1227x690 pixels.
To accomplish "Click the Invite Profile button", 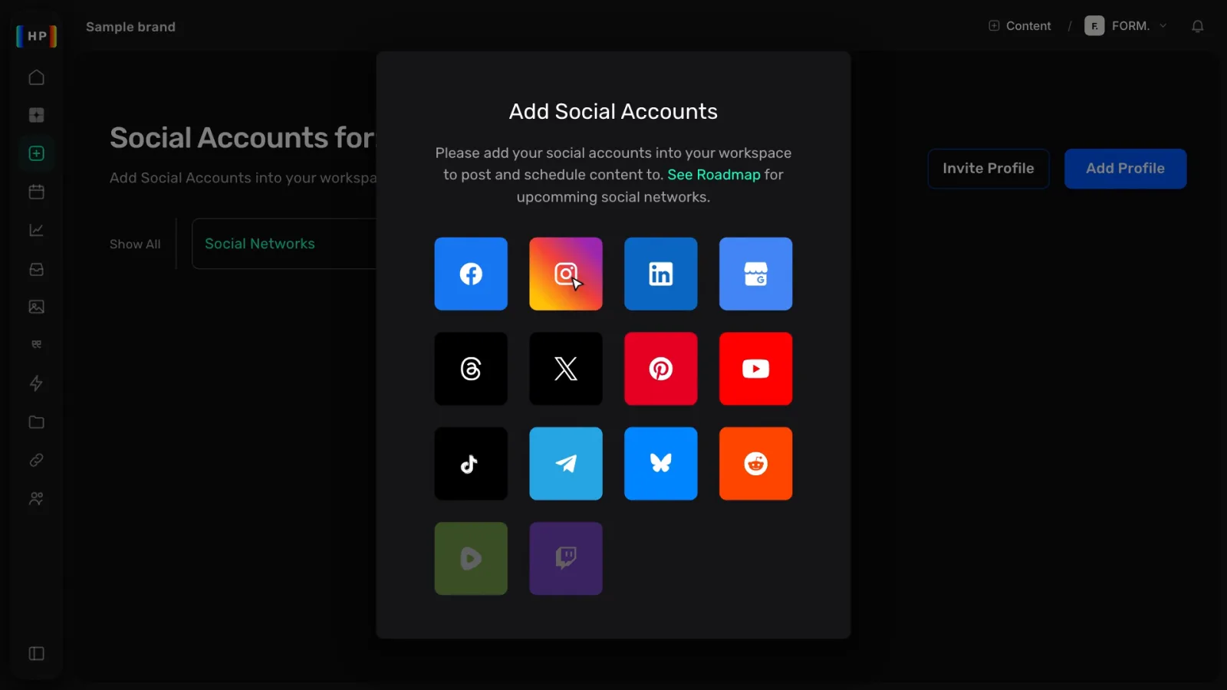I will (x=989, y=169).
